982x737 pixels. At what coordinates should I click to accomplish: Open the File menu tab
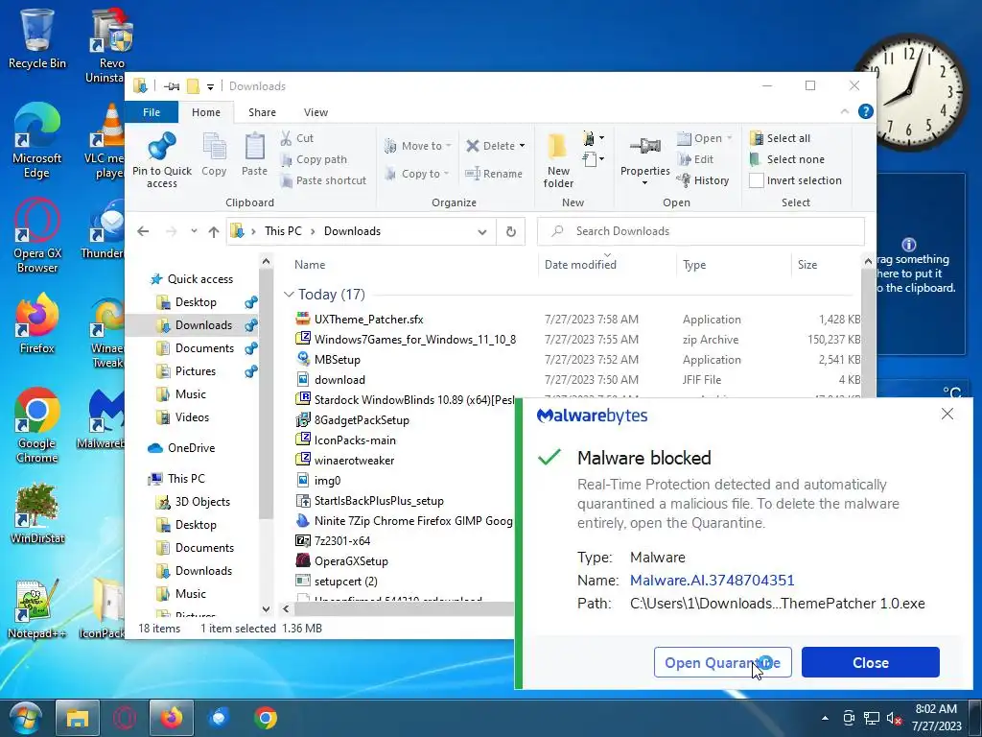(152, 112)
